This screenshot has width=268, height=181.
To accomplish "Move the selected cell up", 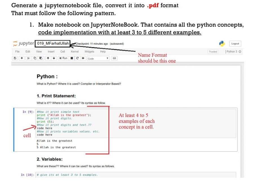I will pyautogui.click(x=48, y=58).
